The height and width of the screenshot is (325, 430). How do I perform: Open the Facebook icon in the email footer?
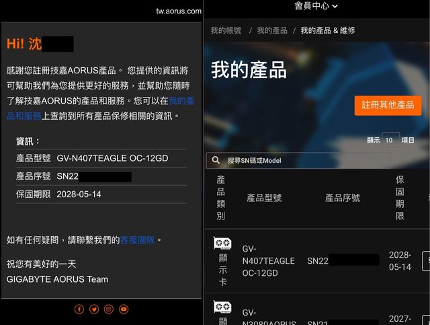click(79, 309)
